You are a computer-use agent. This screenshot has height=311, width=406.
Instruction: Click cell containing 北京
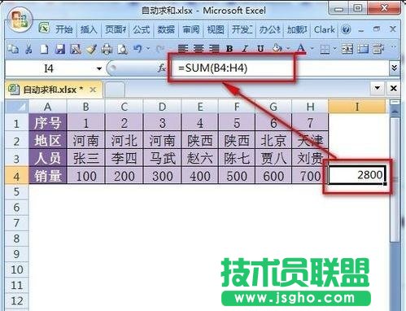(x=273, y=141)
